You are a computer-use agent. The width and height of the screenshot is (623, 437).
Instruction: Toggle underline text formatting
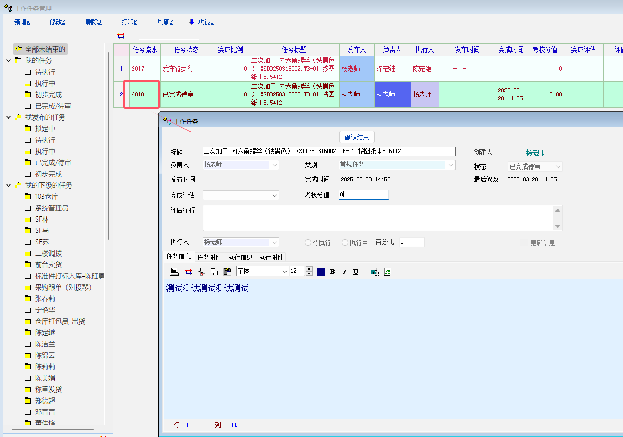(356, 272)
